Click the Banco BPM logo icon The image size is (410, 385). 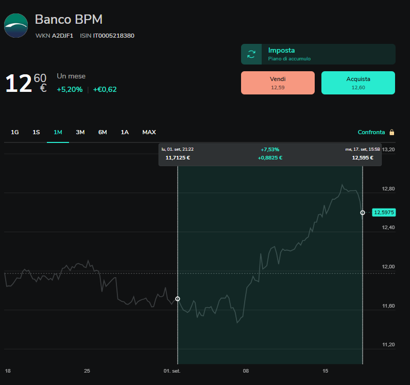16,25
